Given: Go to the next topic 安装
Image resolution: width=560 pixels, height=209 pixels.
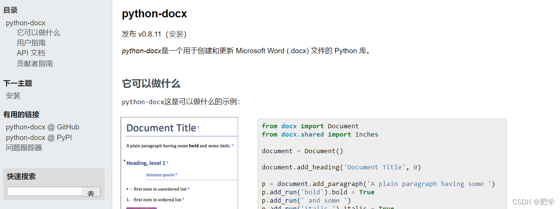Looking at the screenshot, I should point(13,96).
